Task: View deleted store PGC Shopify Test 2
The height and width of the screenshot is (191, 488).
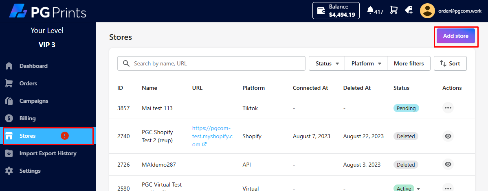Action: 448,136
